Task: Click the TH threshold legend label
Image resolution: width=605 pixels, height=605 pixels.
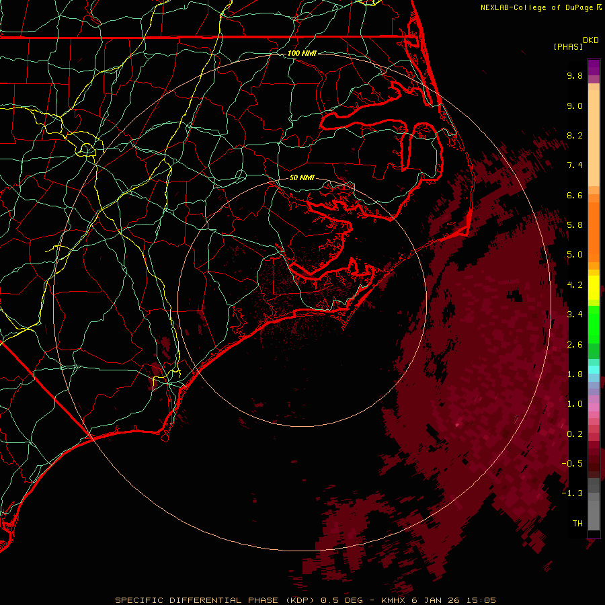Action: [577, 524]
